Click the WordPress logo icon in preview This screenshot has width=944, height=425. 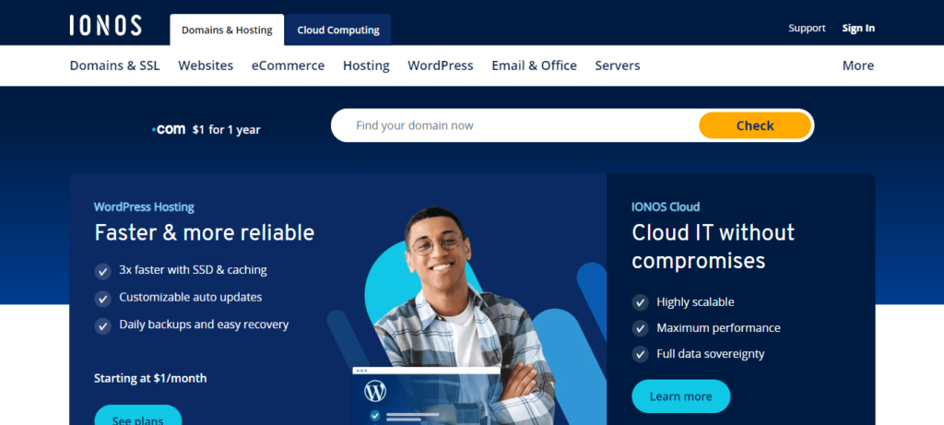point(375,391)
